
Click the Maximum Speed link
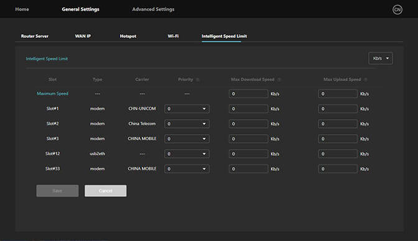point(52,93)
